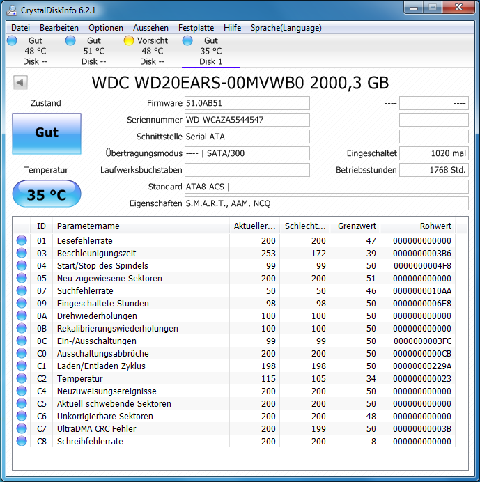Click the status orb for Schreibfehlerrate
Screen dimensions: 480x482
tap(22, 441)
